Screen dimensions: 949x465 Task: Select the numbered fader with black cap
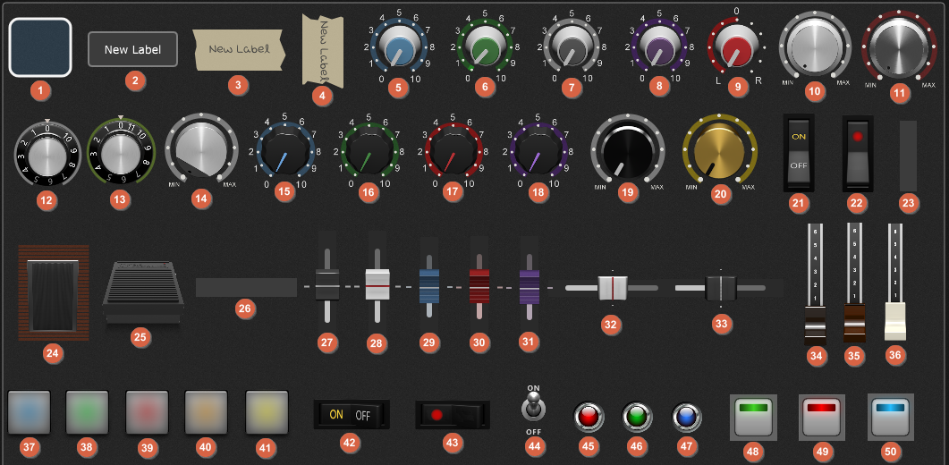point(815,283)
